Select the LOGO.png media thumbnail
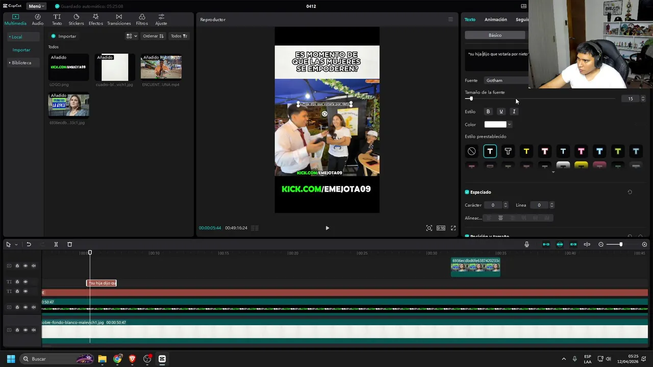 pyautogui.click(x=69, y=67)
